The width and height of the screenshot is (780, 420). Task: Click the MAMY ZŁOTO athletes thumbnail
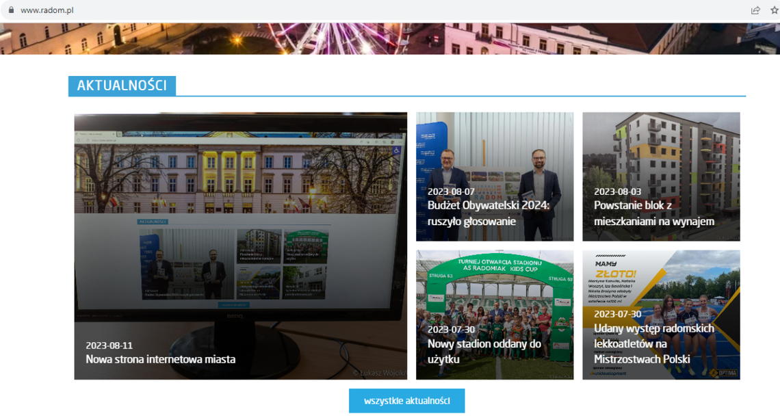coord(661,280)
